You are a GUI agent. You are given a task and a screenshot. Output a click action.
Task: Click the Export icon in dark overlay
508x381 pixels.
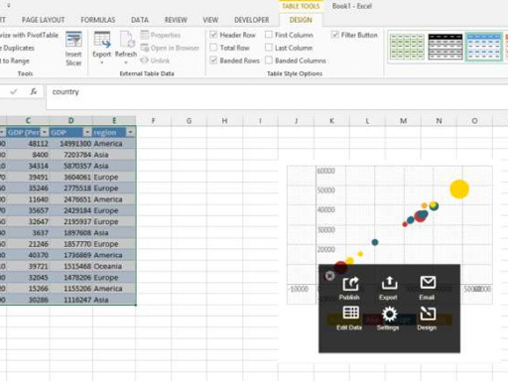coord(389,283)
